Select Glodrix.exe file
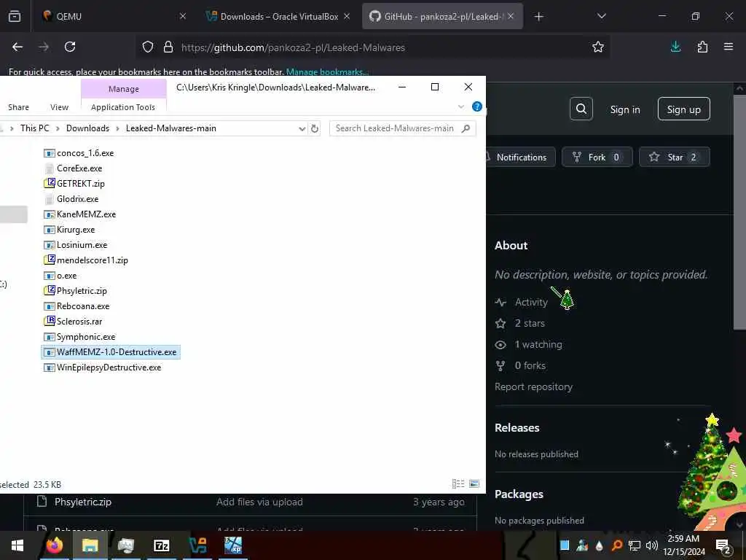The image size is (746, 560). [x=71, y=199]
